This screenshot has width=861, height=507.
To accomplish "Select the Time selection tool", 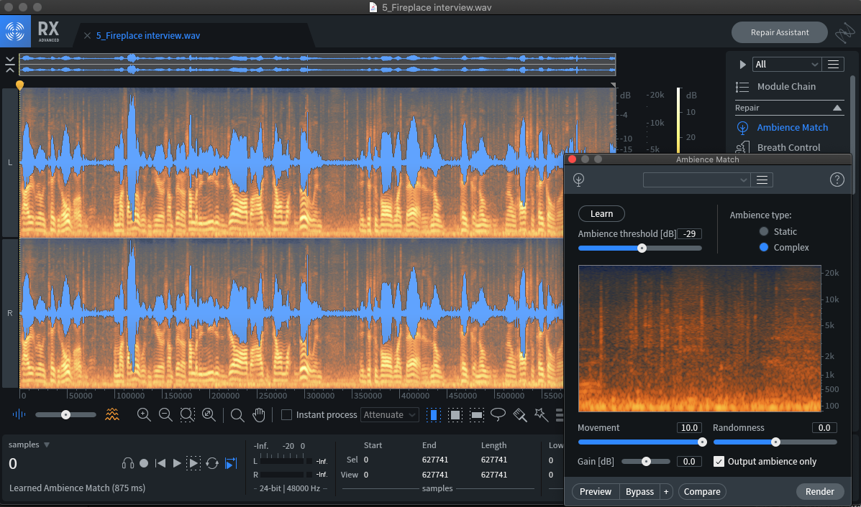I will point(433,415).
